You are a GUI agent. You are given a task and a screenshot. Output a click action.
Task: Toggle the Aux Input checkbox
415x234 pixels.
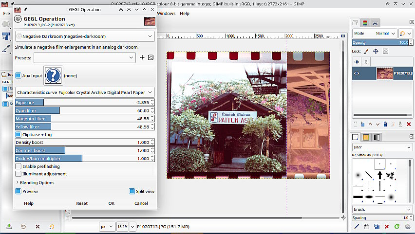pos(18,75)
